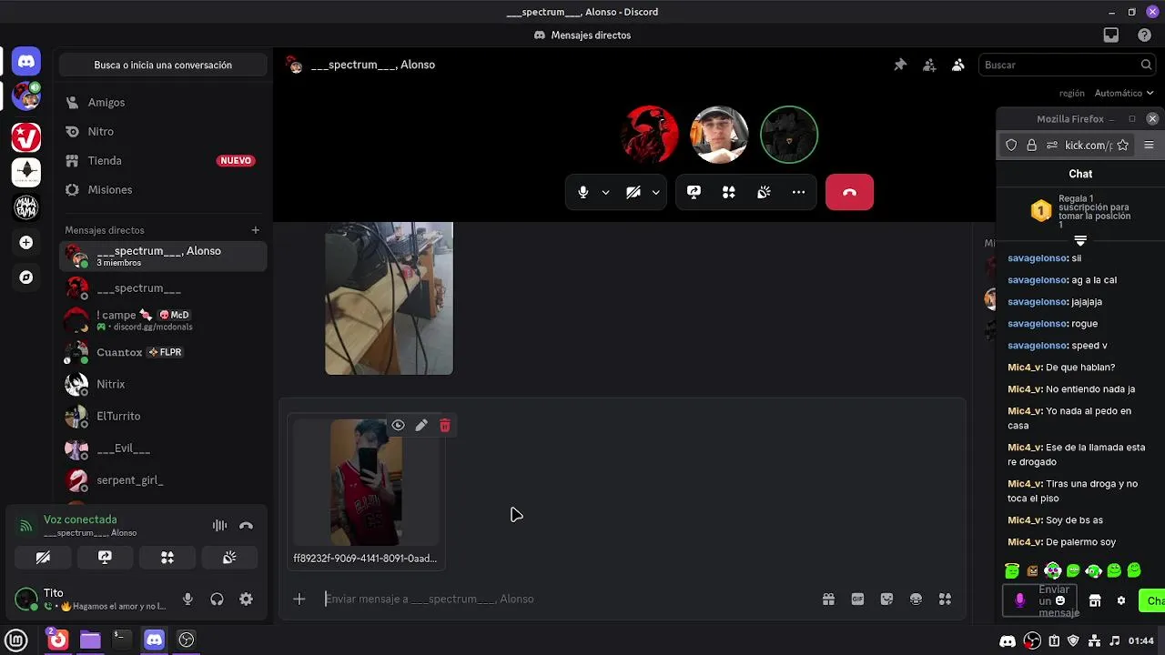Select the Chat tab in Kick window
This screenshot has width=1165, height=655.
1080,174
